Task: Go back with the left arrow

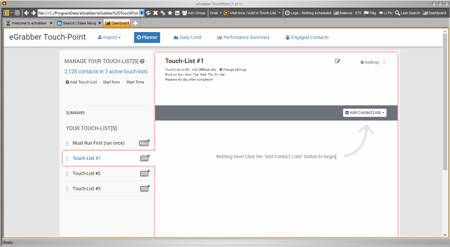Action: 26,13
